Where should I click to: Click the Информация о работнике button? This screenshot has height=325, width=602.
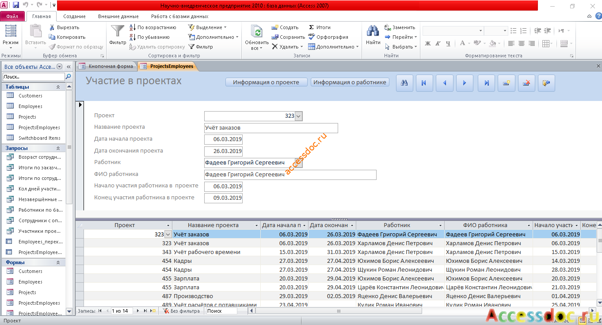tap(350, 82)
